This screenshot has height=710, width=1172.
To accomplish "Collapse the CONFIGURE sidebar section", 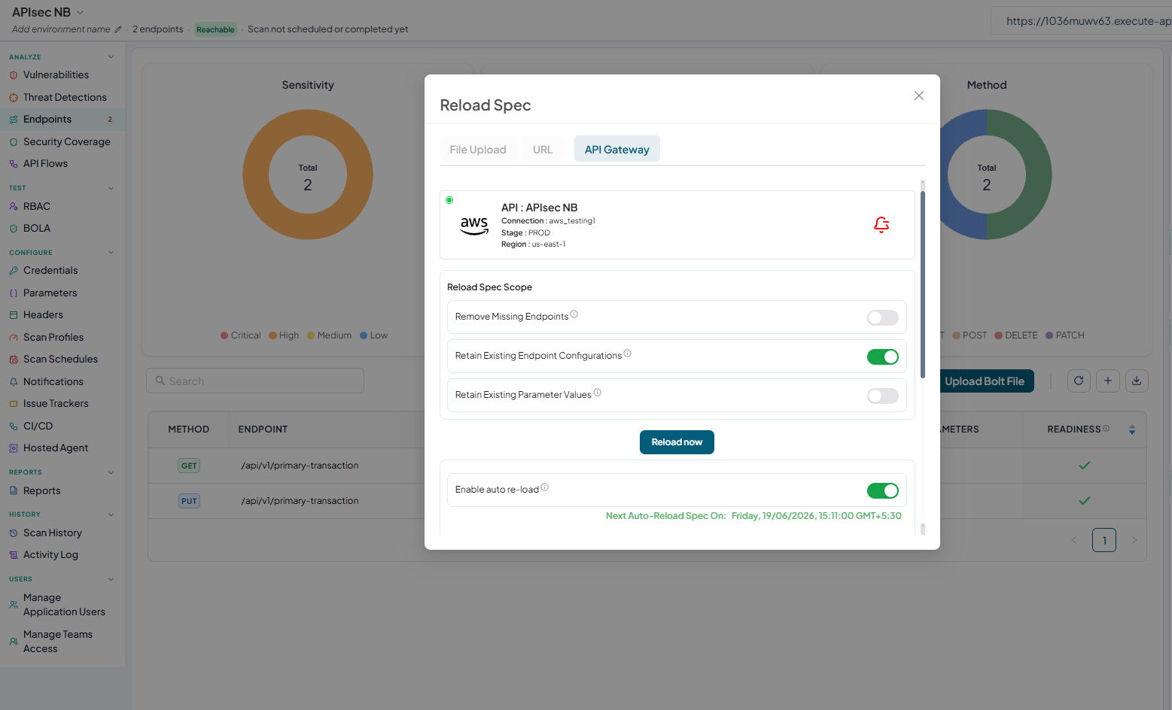I will point(111,253).
